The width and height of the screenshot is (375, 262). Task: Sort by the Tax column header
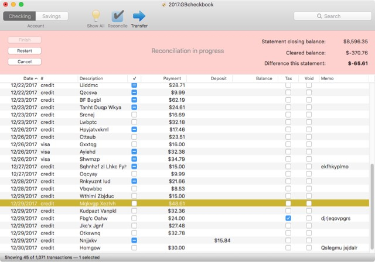(288, 78)
